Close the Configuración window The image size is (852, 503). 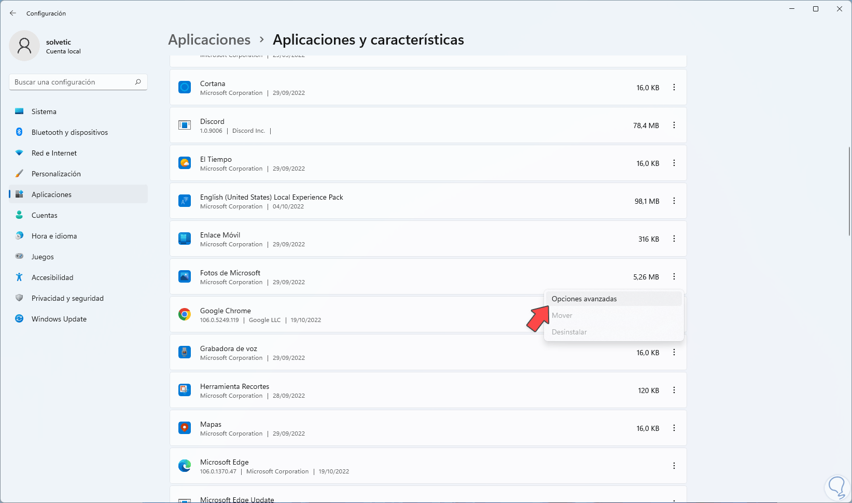coord(840,9)
